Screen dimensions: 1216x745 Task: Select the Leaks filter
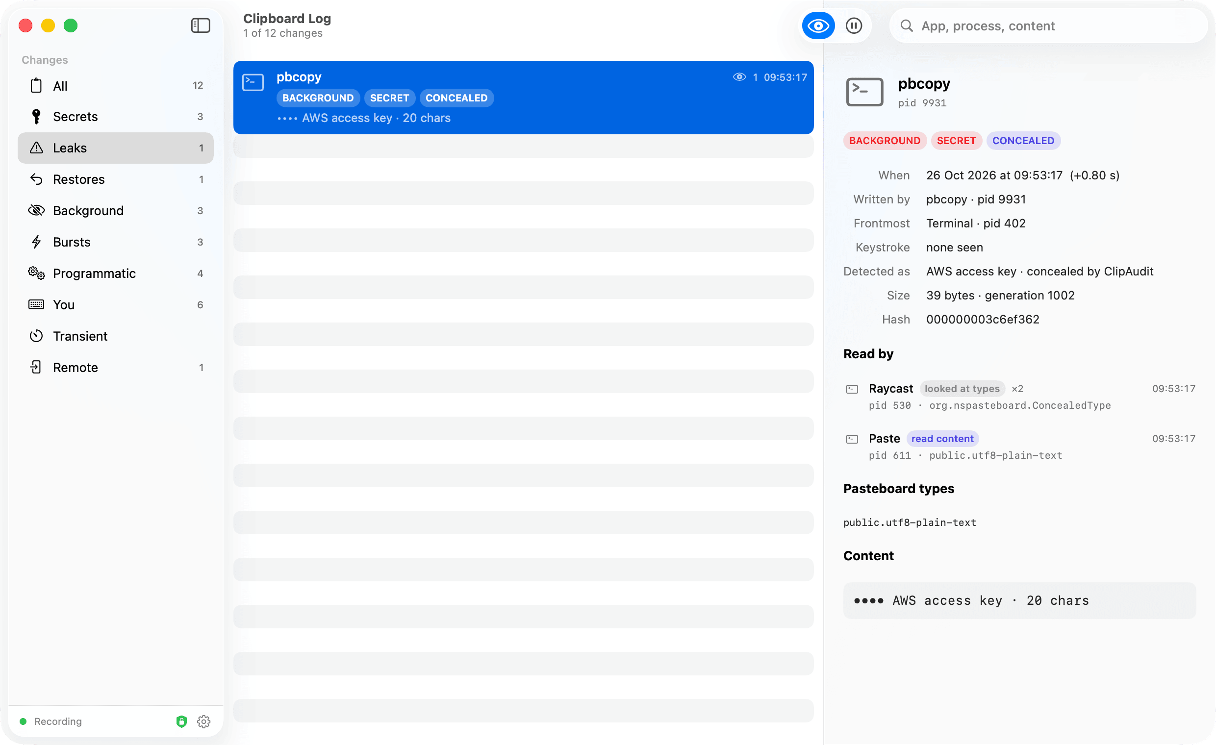(116, 148)
